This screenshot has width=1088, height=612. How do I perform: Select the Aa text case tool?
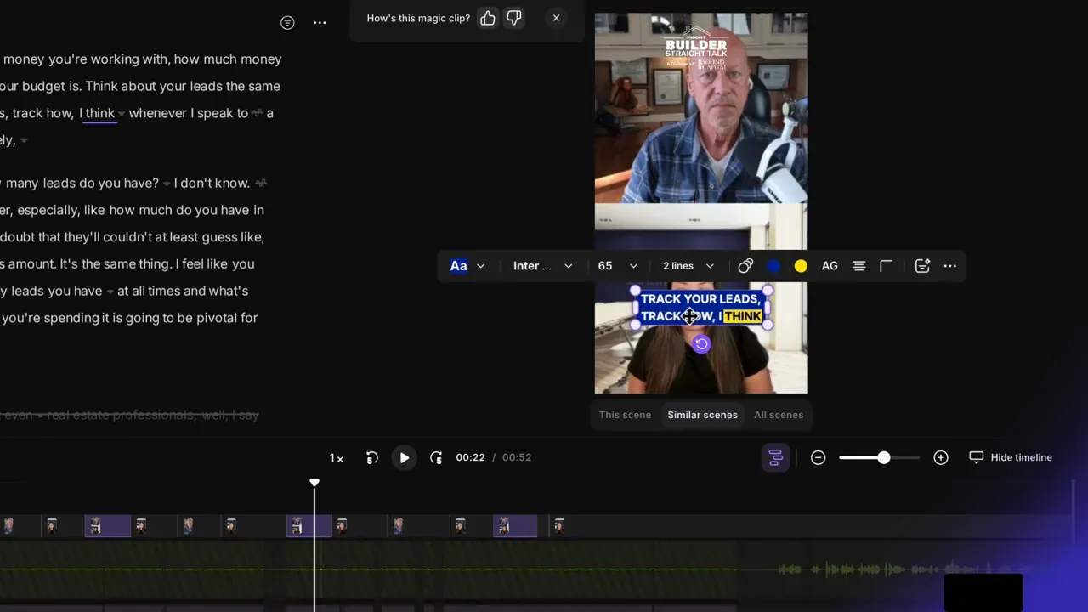[x=458, y=265]
